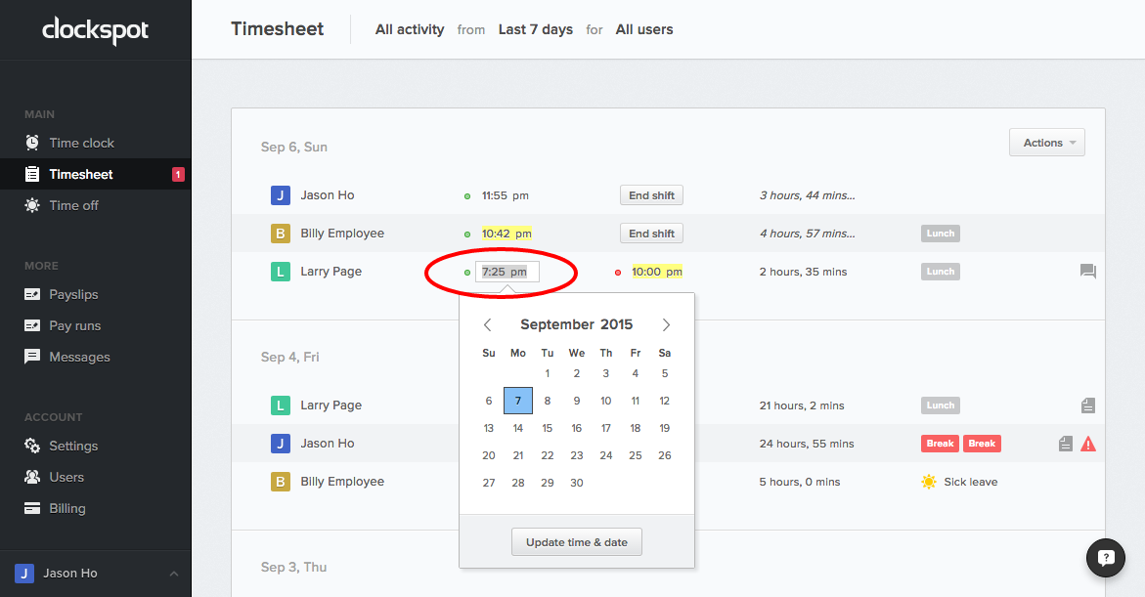Click the Payslips icon
The image size is (1145, 597).
point(32,294)
